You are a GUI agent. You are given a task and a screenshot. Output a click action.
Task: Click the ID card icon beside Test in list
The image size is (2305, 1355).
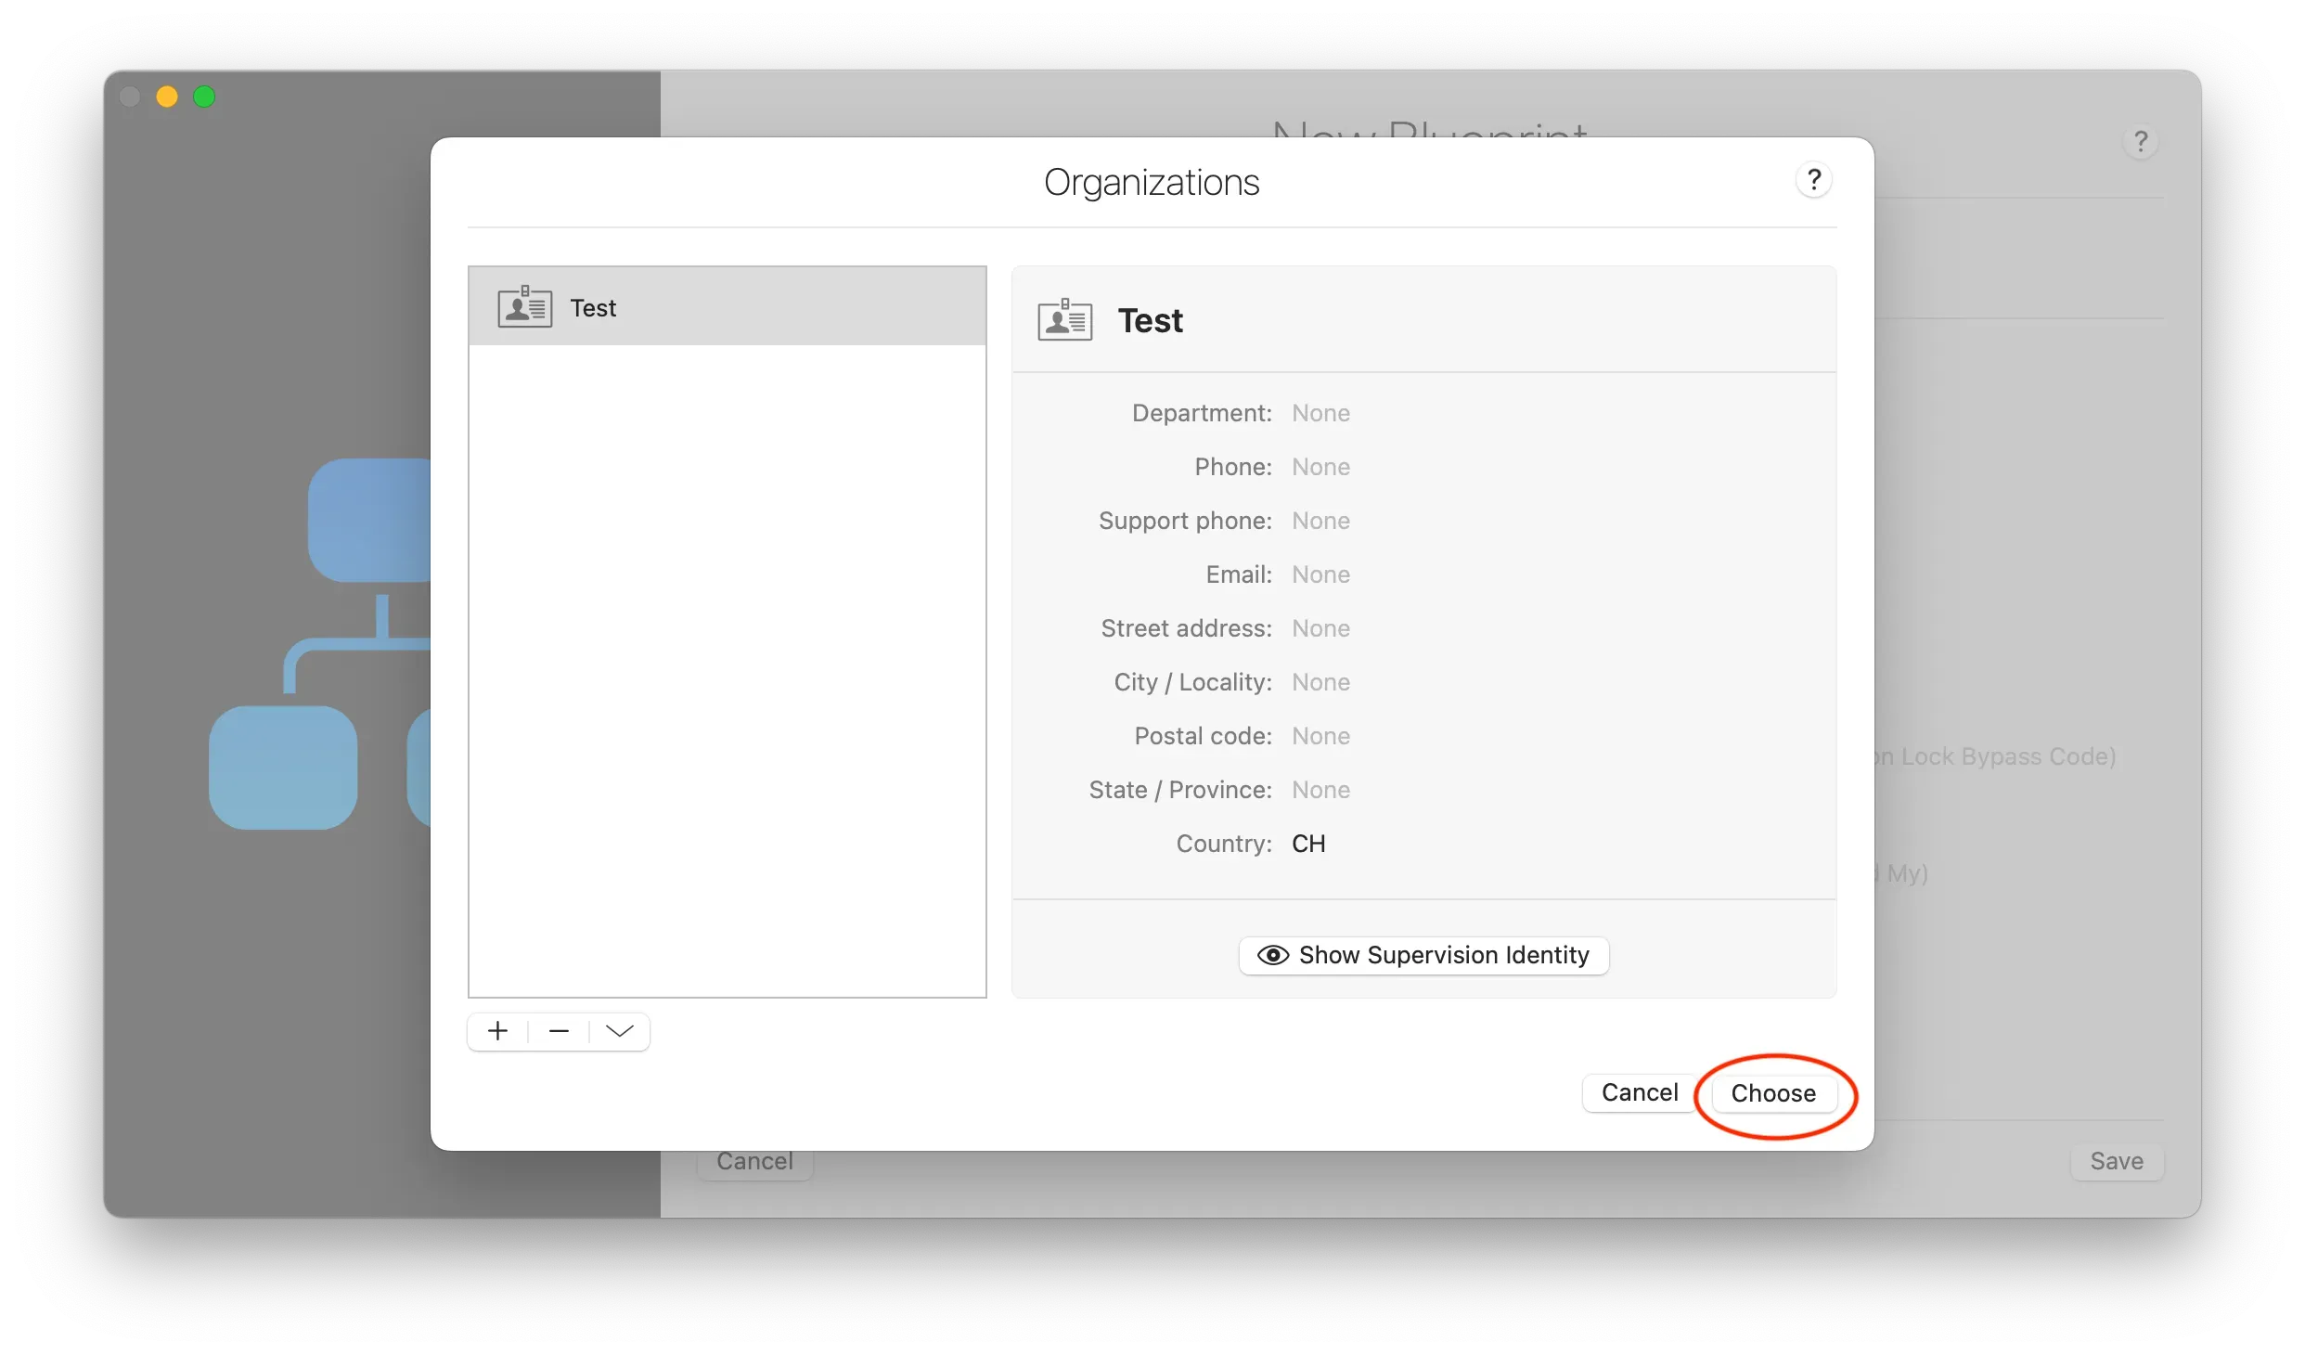coord(525,307)
